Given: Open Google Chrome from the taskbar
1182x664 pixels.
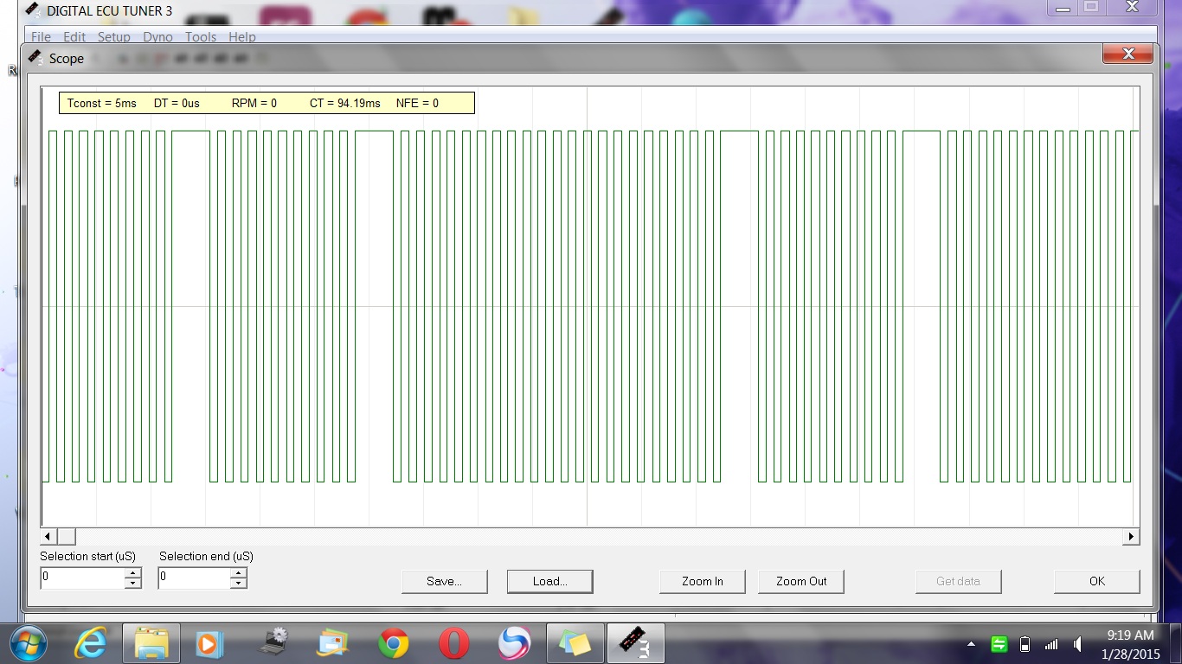Looking at the screenshot, I should (x=393, y=643).
